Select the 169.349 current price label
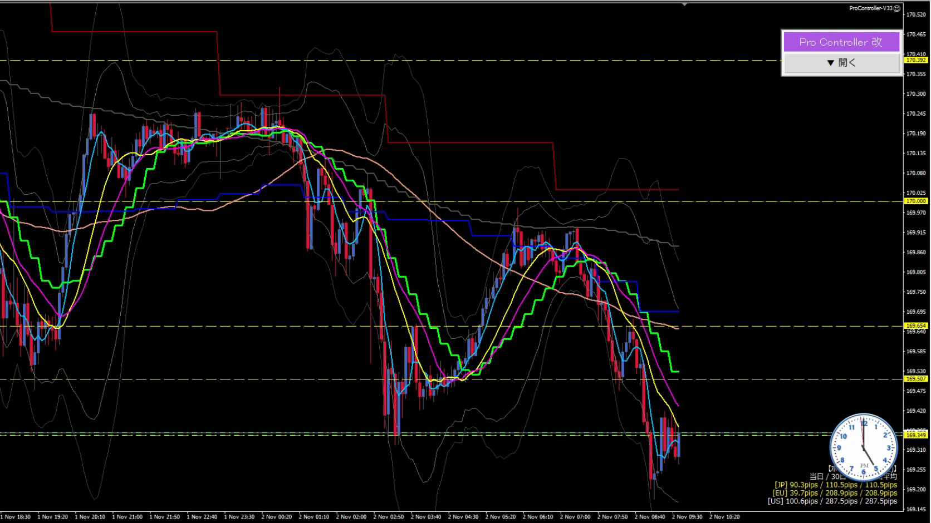The width and height of the screenshot is (931, 523). [916, 435]
